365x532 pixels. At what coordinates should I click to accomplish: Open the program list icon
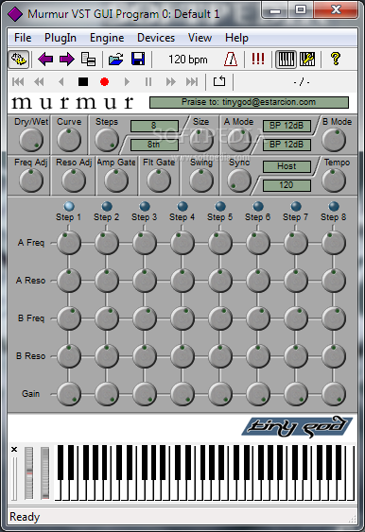click(x=88, y=60)
